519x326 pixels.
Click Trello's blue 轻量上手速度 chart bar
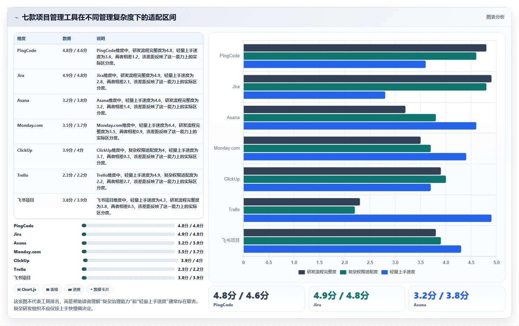coord(368,218)
